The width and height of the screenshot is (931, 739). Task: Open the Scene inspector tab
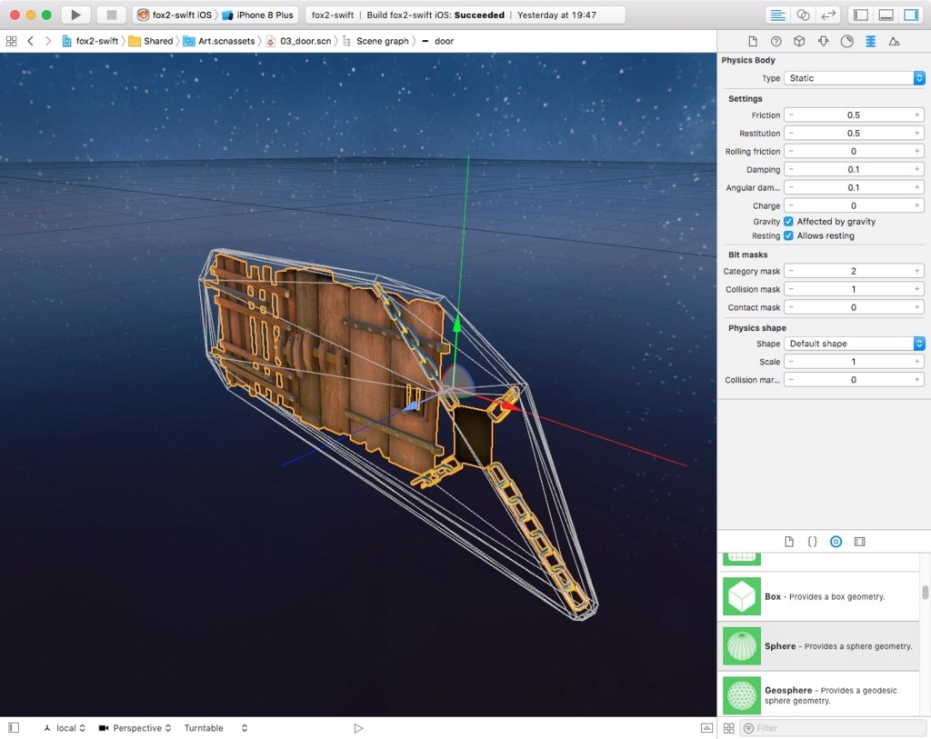click(895, 41)
